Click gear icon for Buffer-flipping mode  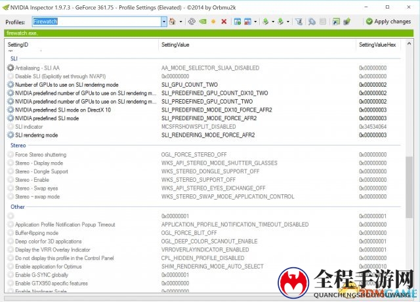point(10,233)
